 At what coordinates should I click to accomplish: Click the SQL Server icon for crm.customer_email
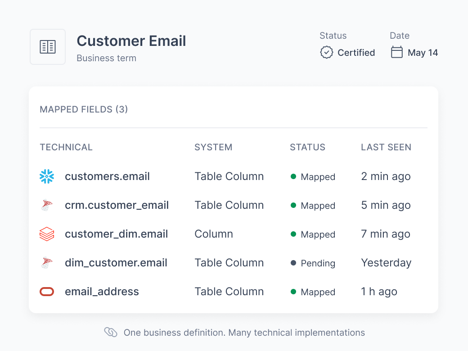pos(47,205)
